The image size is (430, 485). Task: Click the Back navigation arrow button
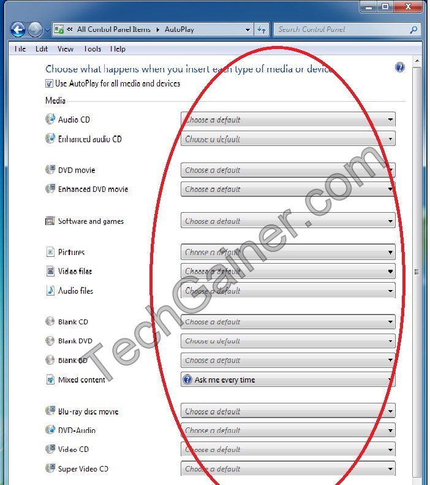pyautogui.click(x=18, y=29)
